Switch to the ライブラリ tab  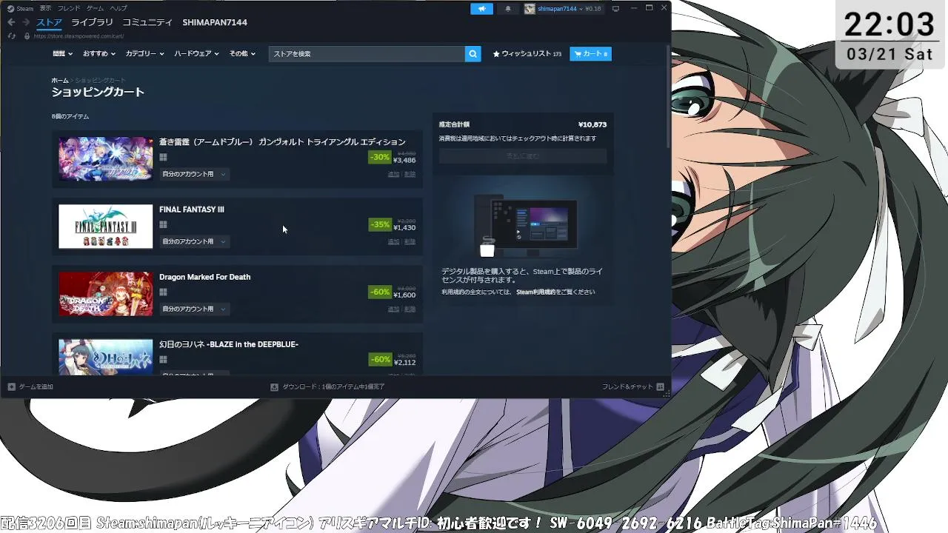(92, 23)
